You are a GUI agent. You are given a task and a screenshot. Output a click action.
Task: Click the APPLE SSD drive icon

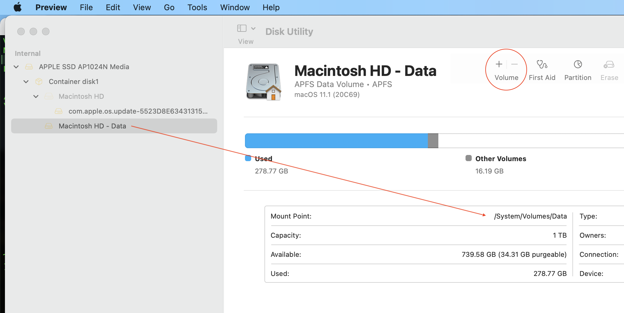tap(29, 67)
